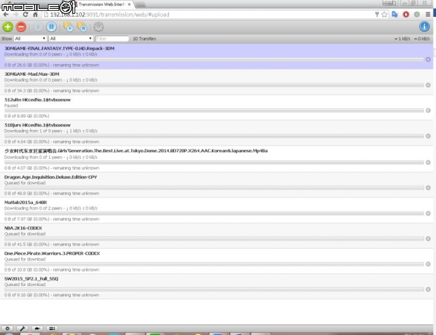Select the Dragon.Age.Inquisition.Deluxe.Edition-CPY torrent
This screenshot has height=335, width=436.
click(x=217, y=184)
